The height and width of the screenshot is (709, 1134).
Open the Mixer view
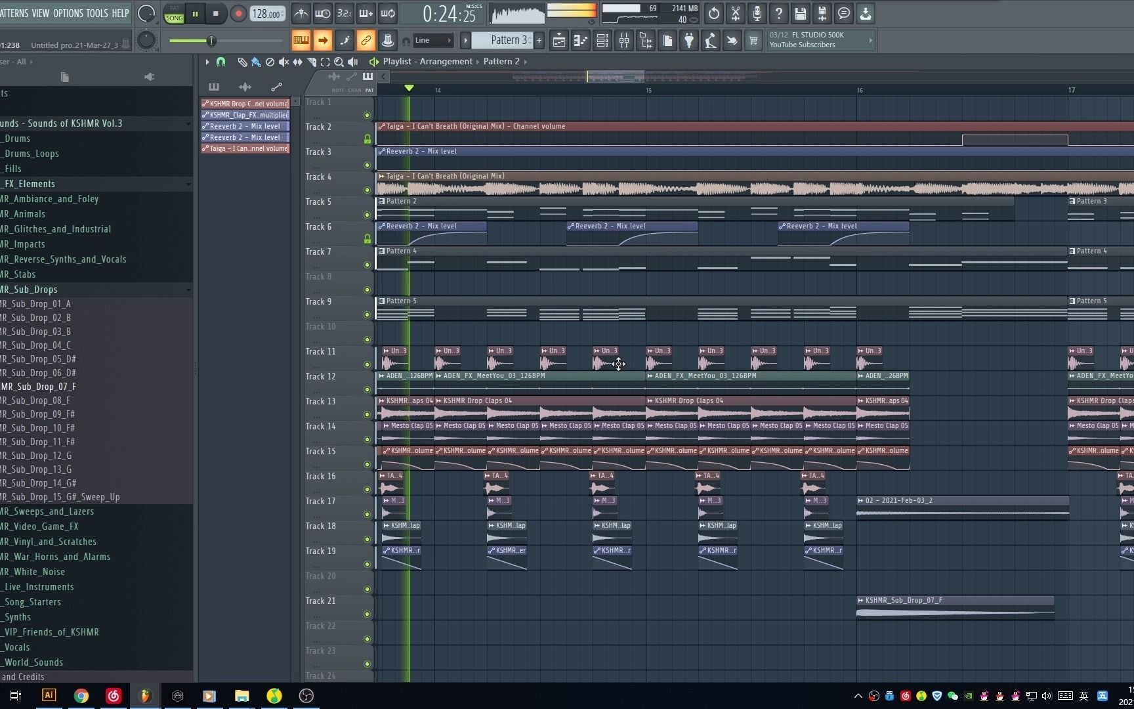click(x=624, y=41)
